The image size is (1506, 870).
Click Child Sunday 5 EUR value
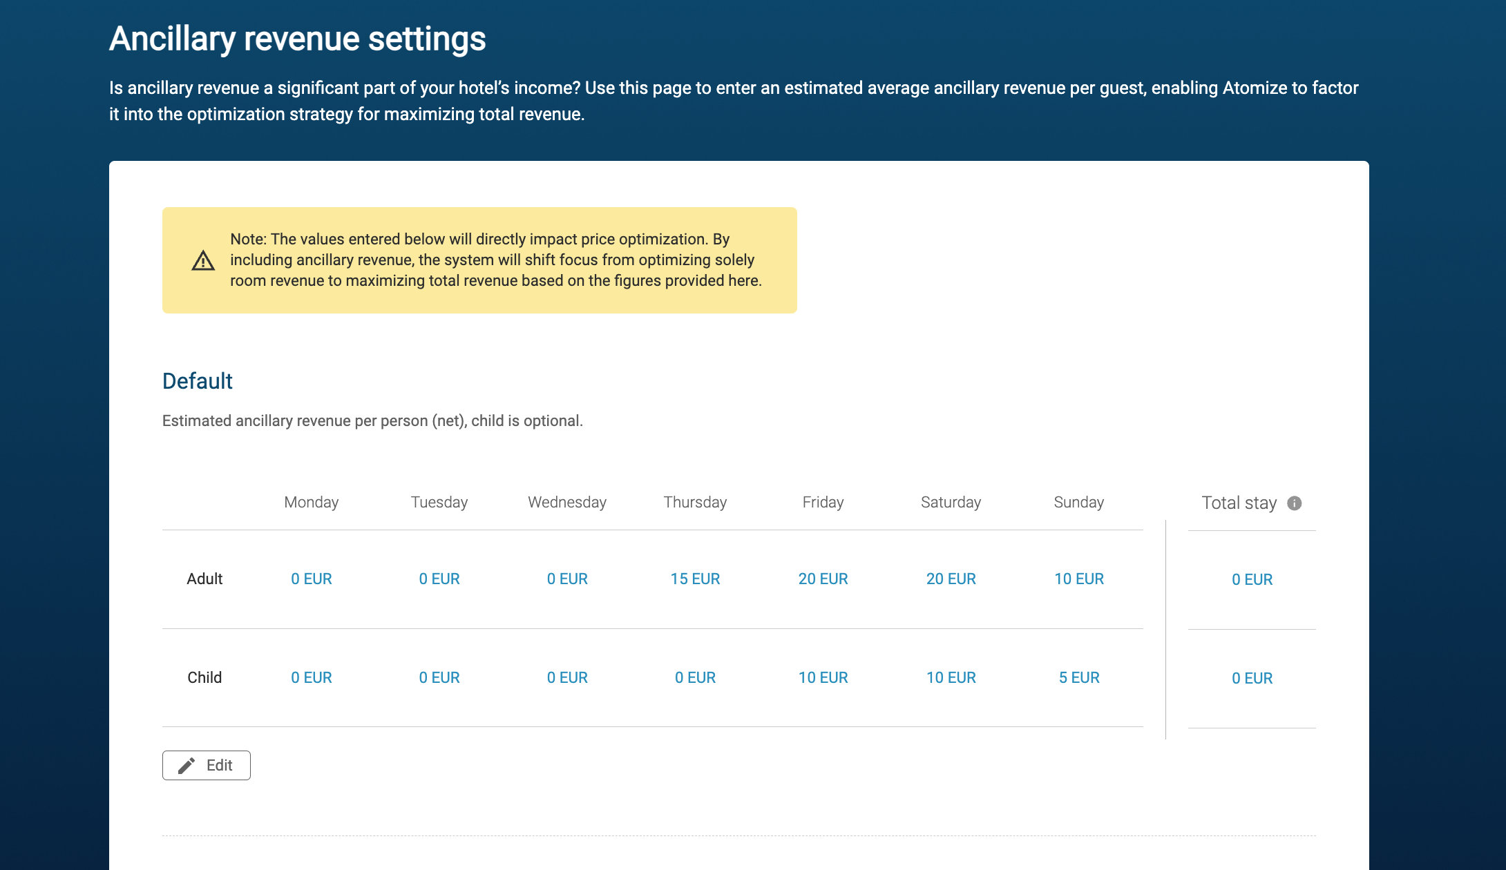pyautogui.click(x=1078, y=677)
